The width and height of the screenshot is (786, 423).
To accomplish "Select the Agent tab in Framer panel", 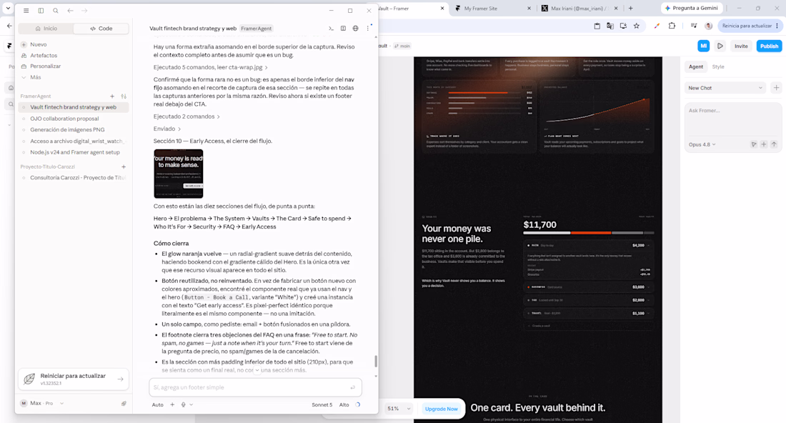I will 696,66.
